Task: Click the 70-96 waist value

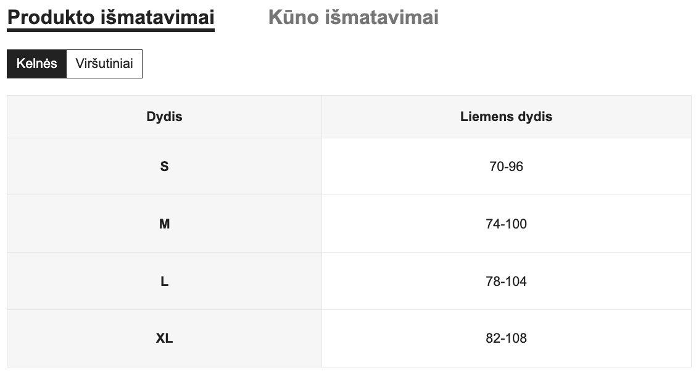Action: coord(506,166)
